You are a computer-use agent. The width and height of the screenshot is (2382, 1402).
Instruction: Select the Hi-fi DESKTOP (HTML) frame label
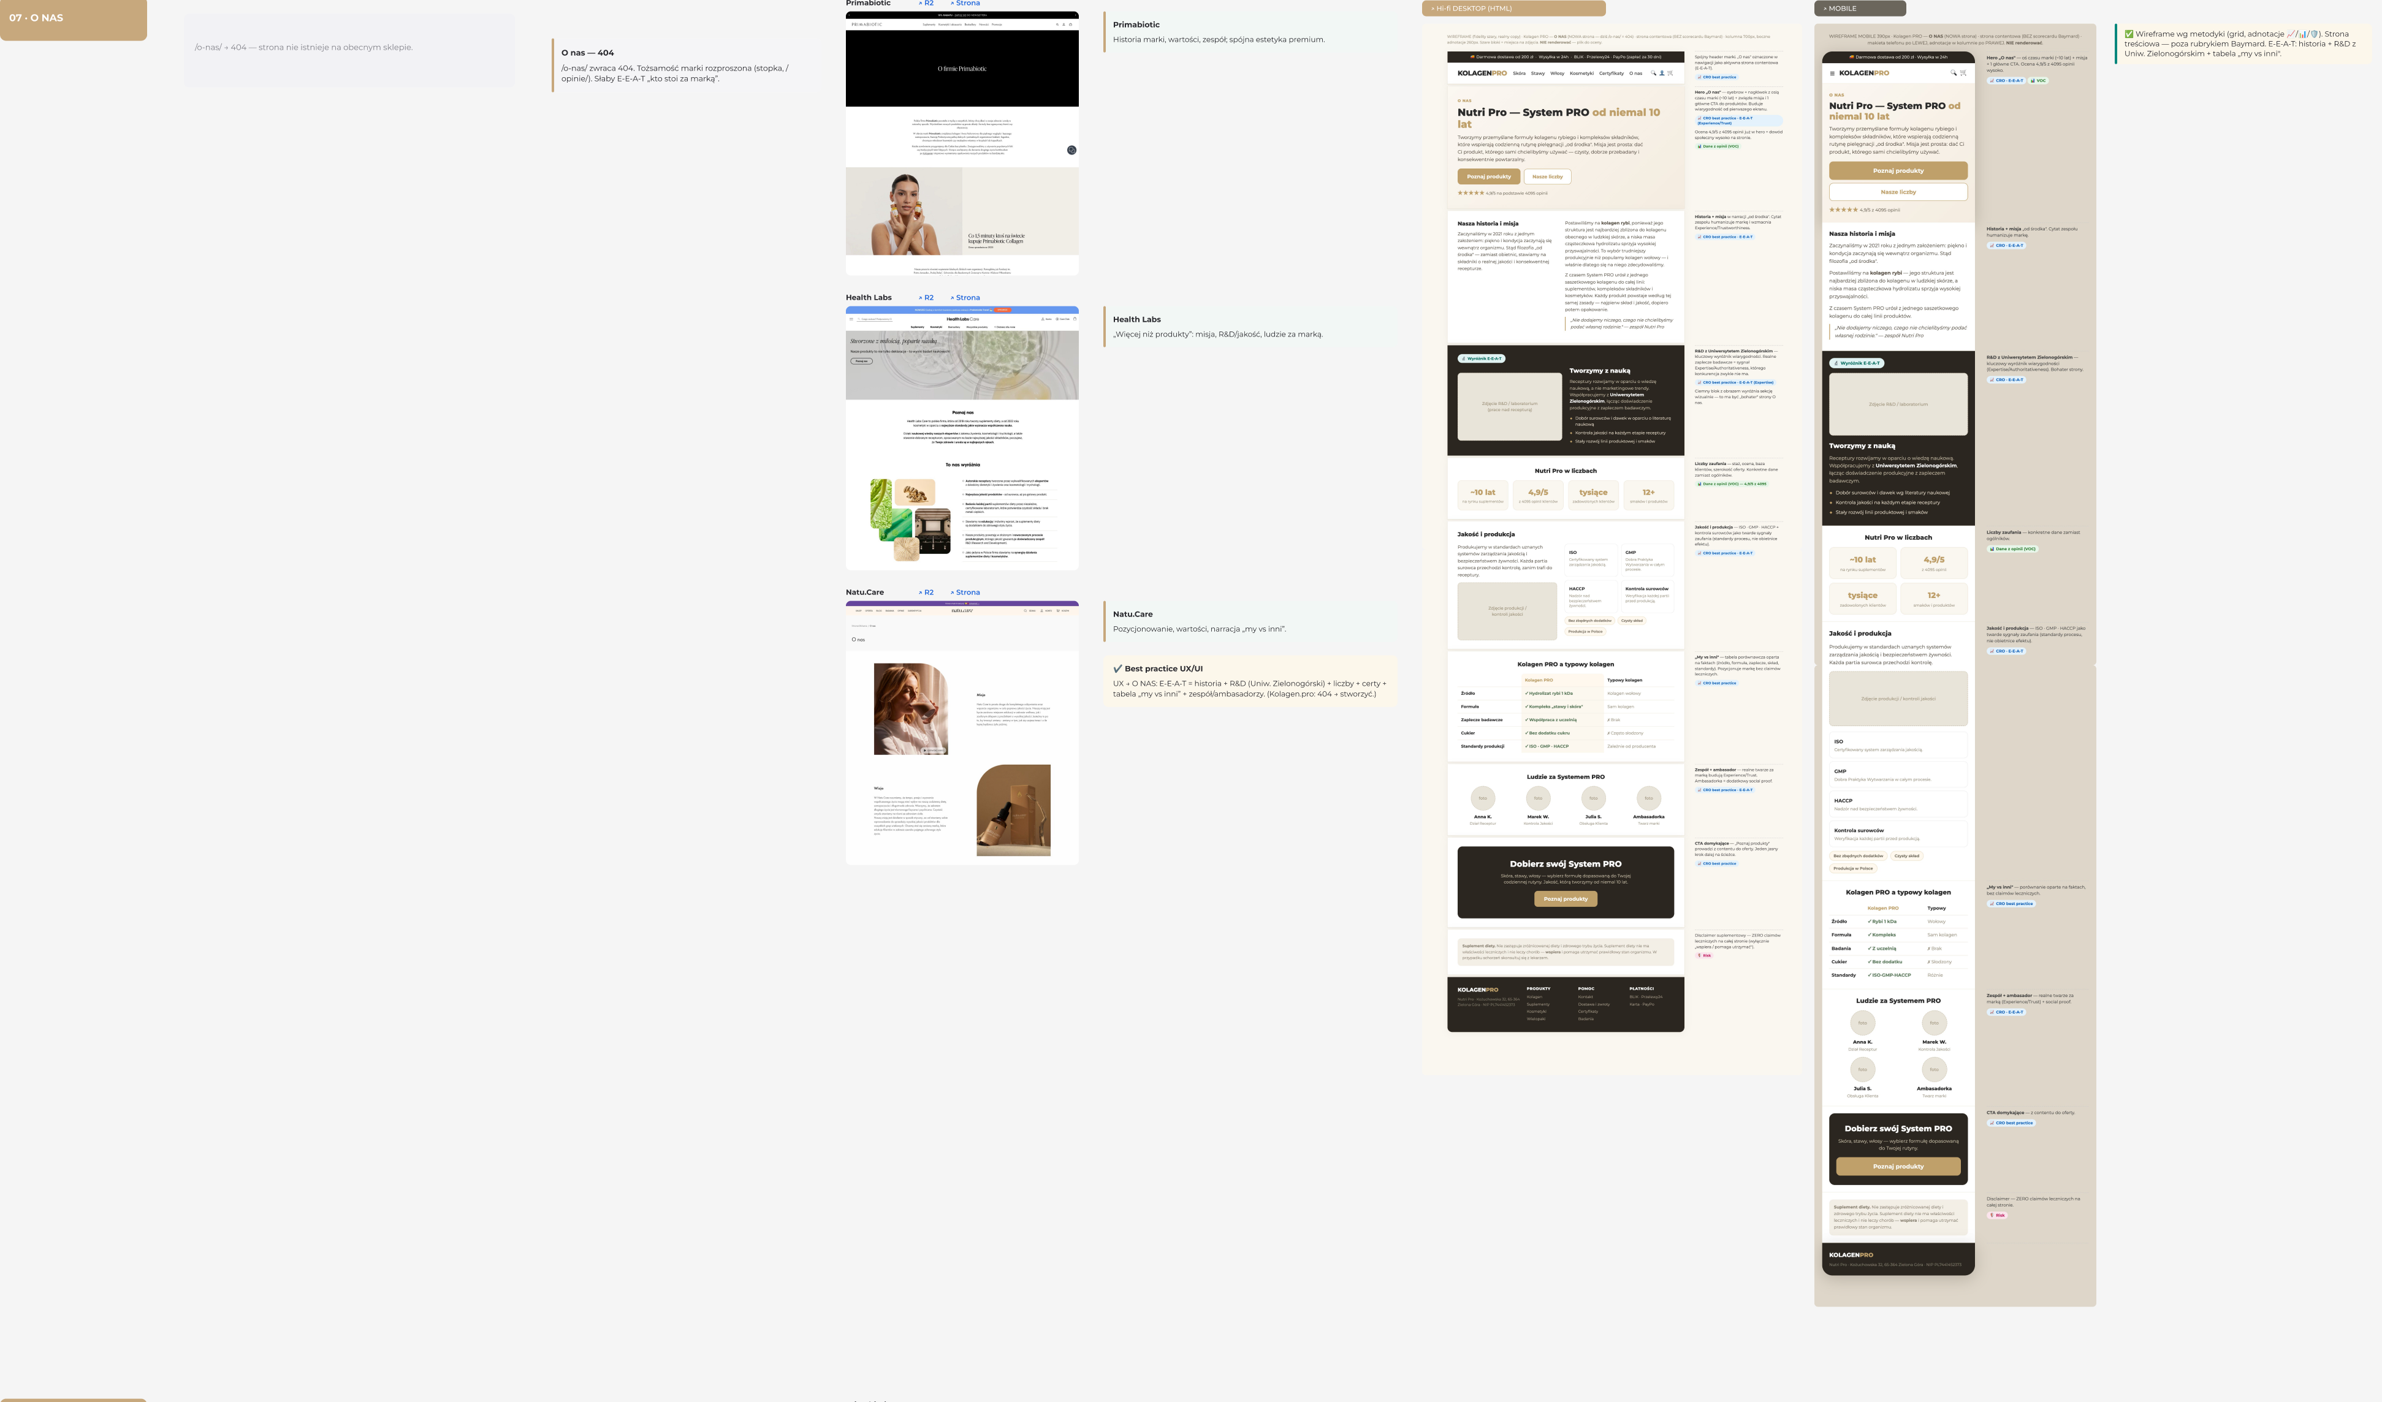(x=1513, y=9)
